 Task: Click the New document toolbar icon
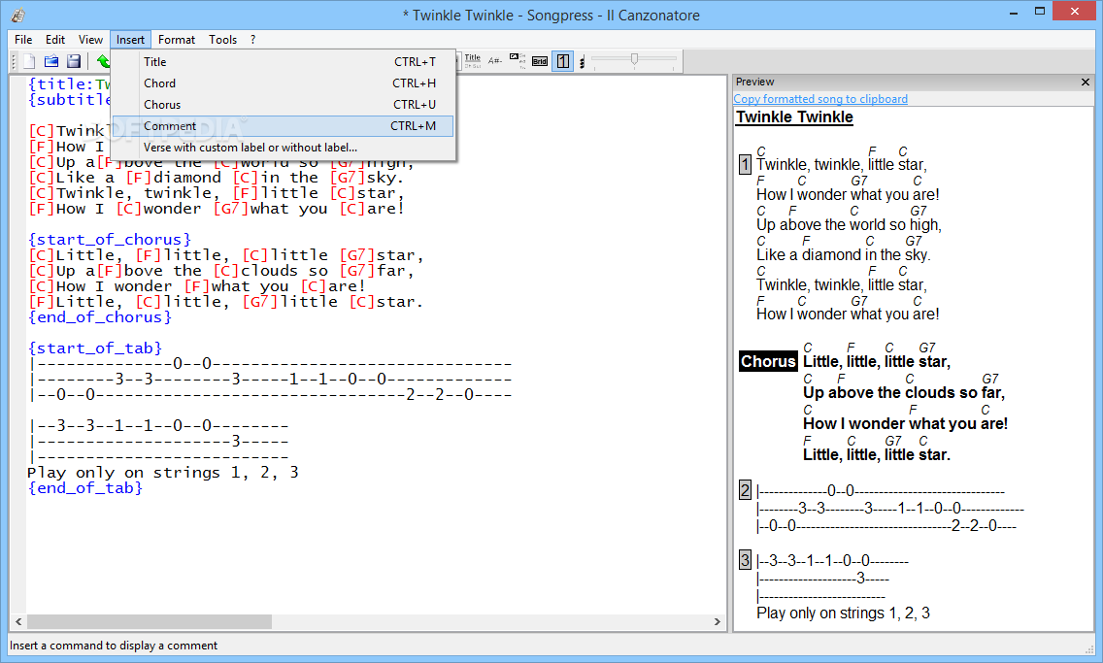(29, 62)
